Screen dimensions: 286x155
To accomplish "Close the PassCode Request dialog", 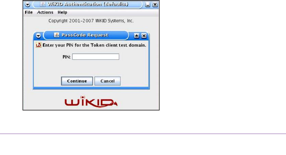I will [144, 36].
